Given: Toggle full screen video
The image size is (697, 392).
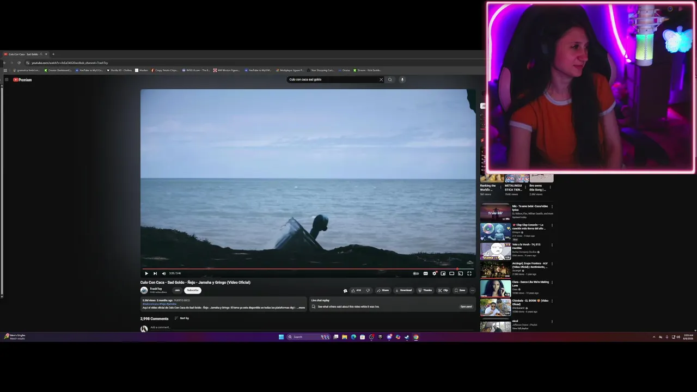Looking at the screenshot, I should coord(469,273).
